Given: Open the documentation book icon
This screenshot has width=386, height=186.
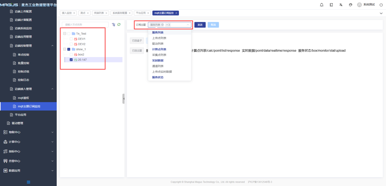Looking at the screenshot, I should [x=331, y=5].
